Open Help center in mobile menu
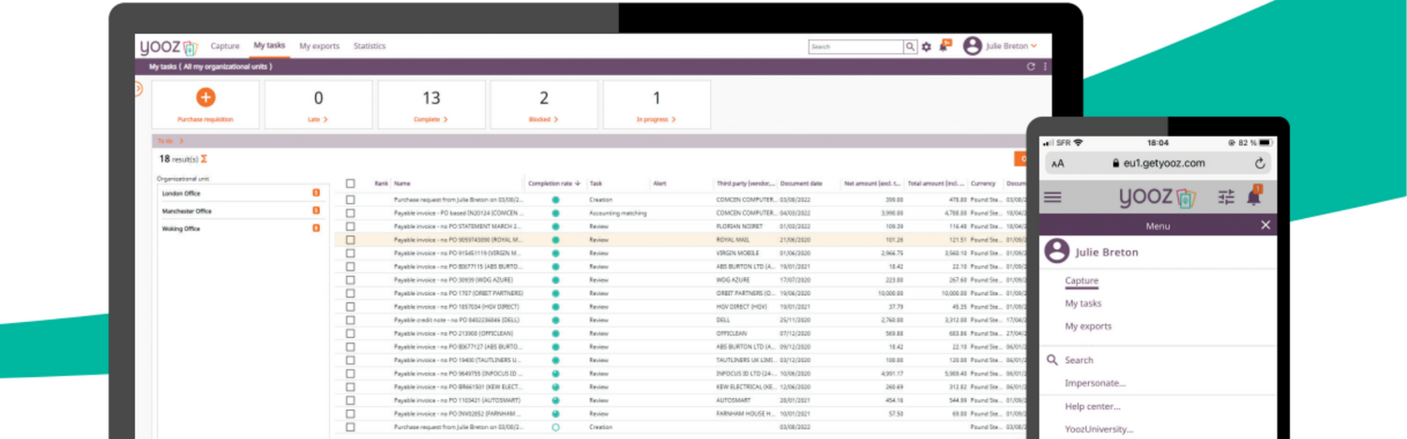 point(1093,406)
